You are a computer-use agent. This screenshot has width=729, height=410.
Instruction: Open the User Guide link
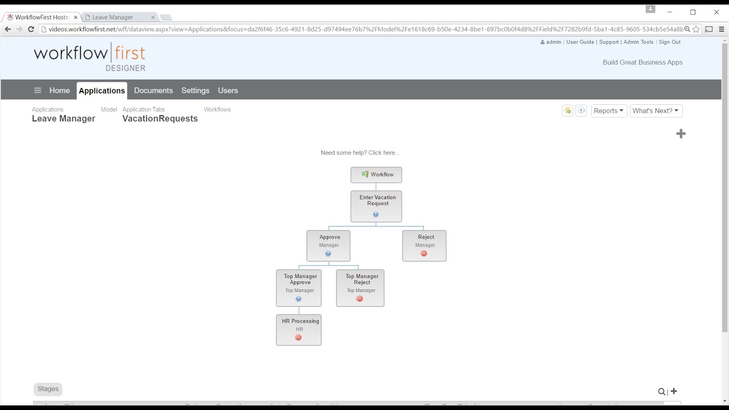(580, 42)
